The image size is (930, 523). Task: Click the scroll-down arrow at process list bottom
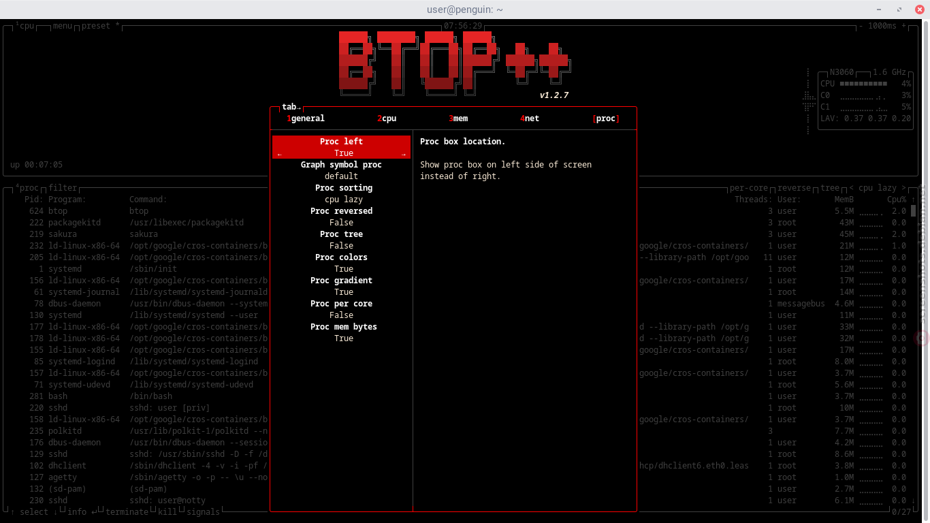(914, 501)
